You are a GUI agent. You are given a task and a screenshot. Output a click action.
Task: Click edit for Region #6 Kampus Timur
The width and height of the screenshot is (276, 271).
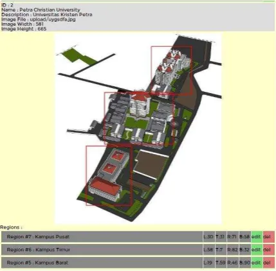point(257,250)
